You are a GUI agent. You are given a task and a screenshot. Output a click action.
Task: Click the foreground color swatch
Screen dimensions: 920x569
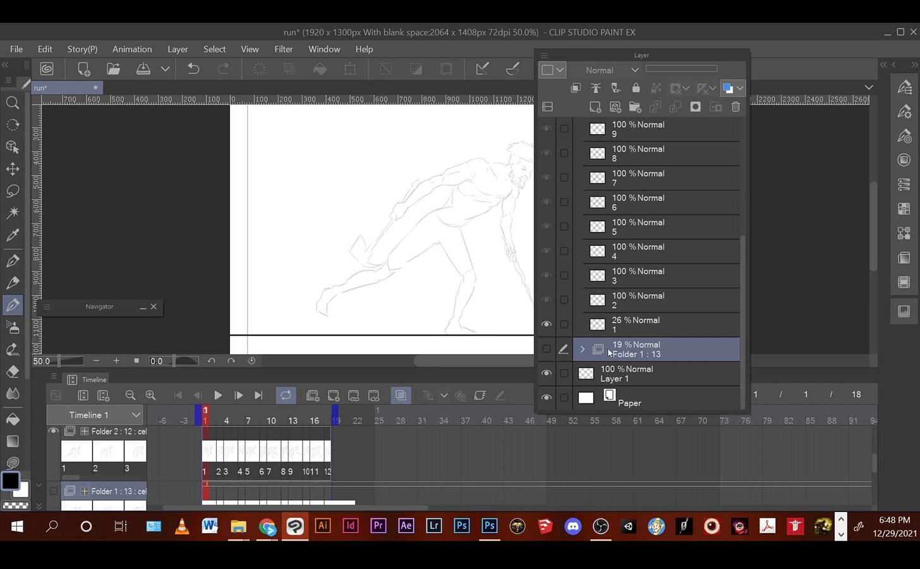point(9,480)
